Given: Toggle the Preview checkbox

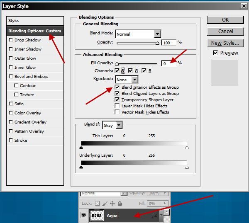Looking at the screenshot, I should [x=215, y=53].
